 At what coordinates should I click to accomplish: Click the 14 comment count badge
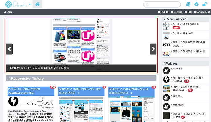[x=154, y=87]
